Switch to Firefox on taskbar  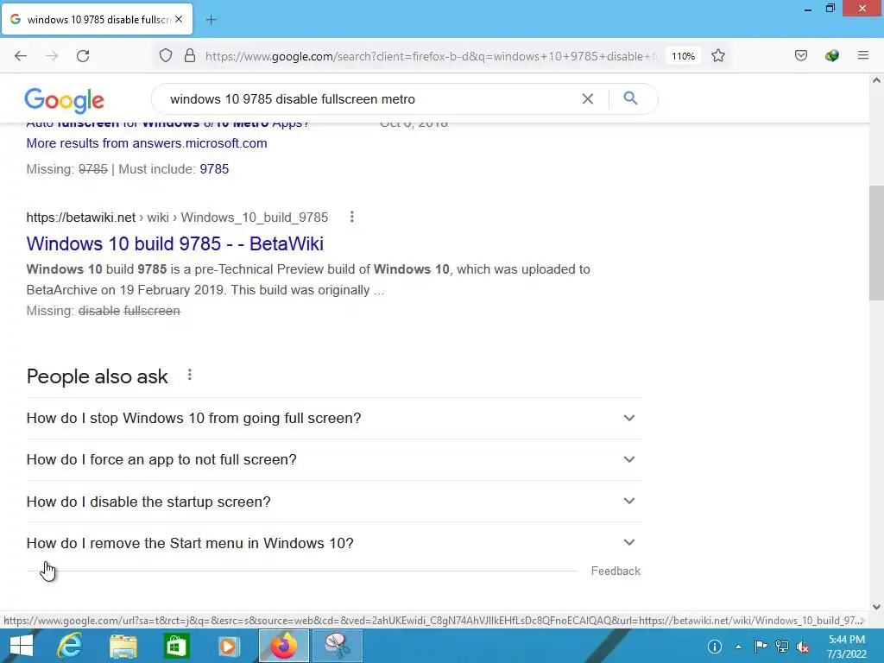click(283, 646)
